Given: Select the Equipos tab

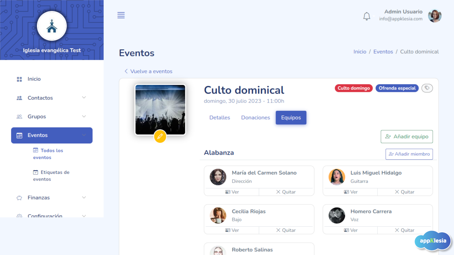Looking at the screenshot, I should pyautogui.click(x=291, y=118).
